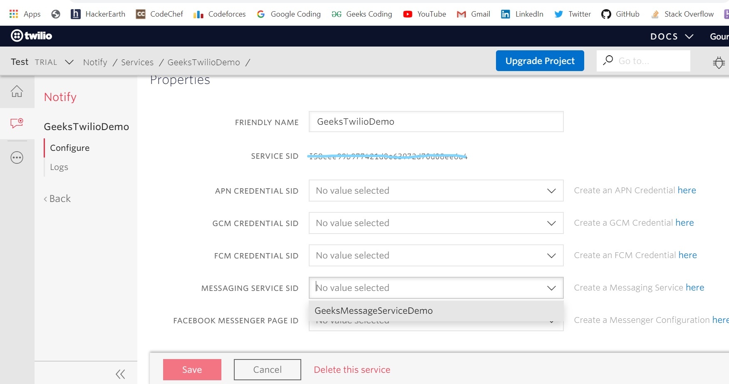Open the Logs section
Viewport: 729px width, 384px height.
[59, 167]
